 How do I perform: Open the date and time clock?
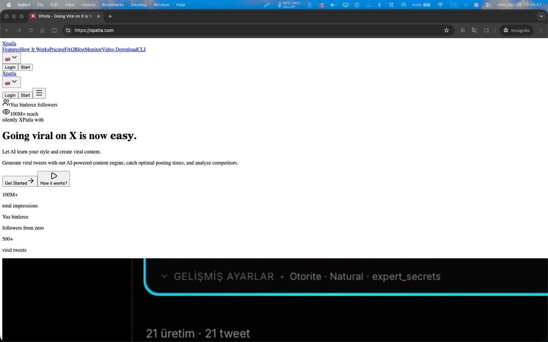click(x=520, y=5)
